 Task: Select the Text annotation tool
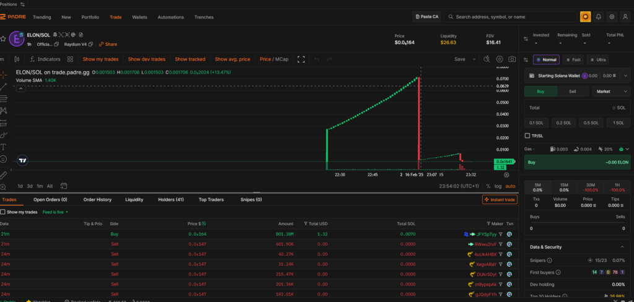pyautogui.click(x=3, y=147)
